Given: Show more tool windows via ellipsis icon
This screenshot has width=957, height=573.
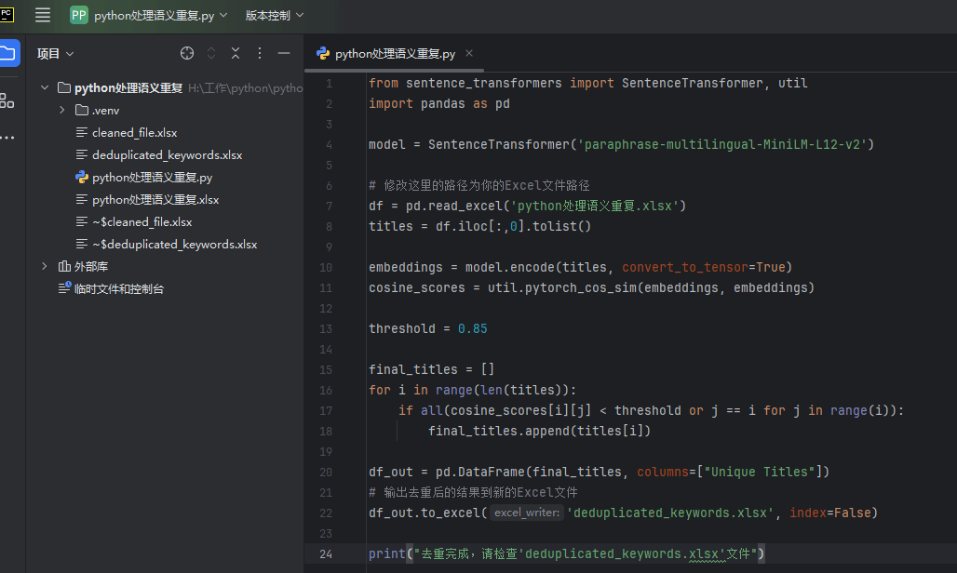Looking at the screenshot, I should [7, 137].
